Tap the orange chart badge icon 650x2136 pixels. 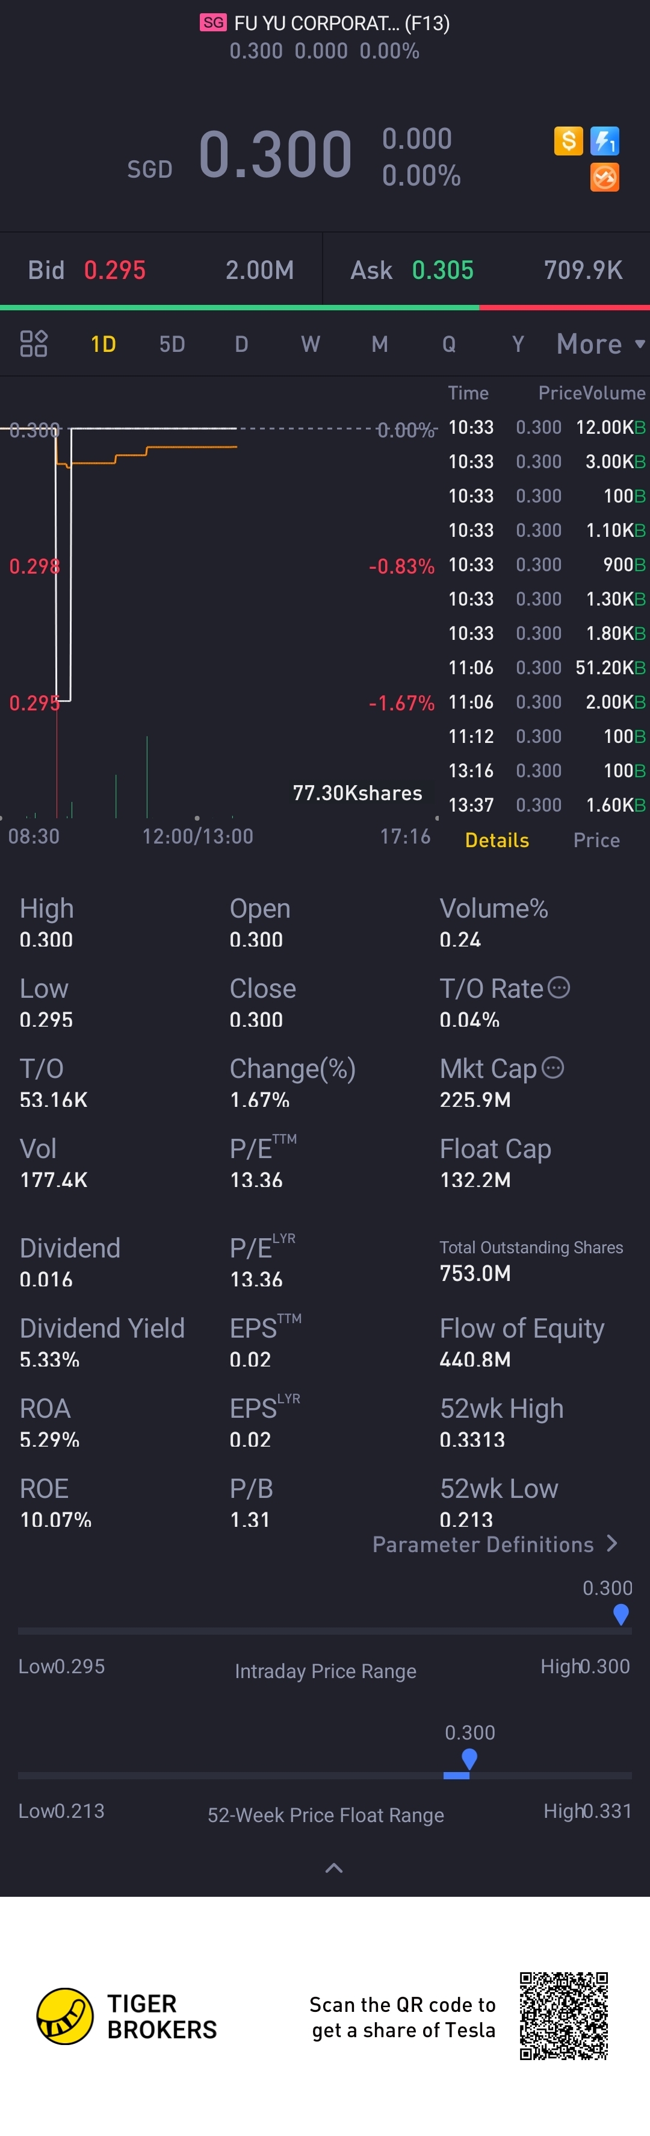pos(604,177)
